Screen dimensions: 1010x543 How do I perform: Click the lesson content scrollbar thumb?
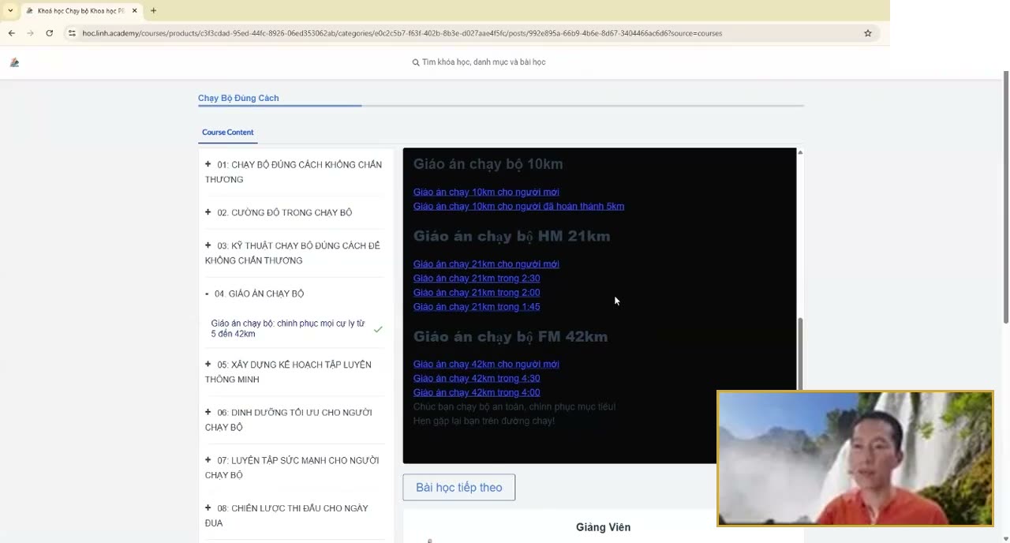800,355
